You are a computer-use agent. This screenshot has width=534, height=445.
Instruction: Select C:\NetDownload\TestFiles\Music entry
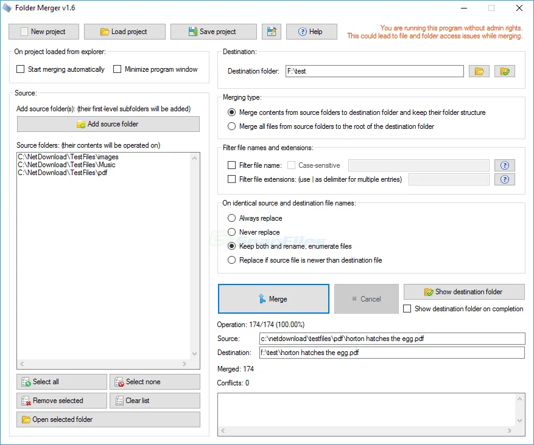click(67, 165)
